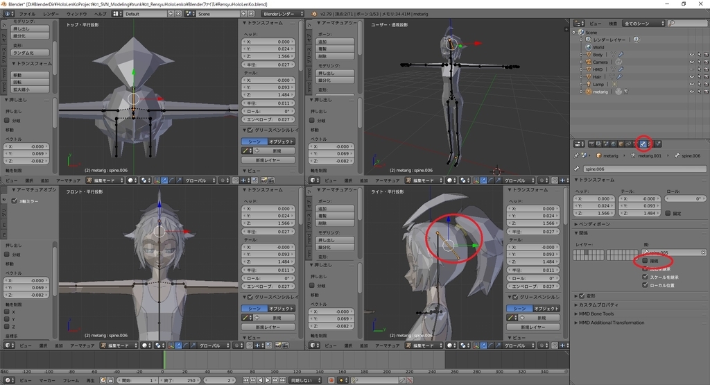
Task: Click the modifier wrench icon on Hair row
Action: [x=619, y=76]
